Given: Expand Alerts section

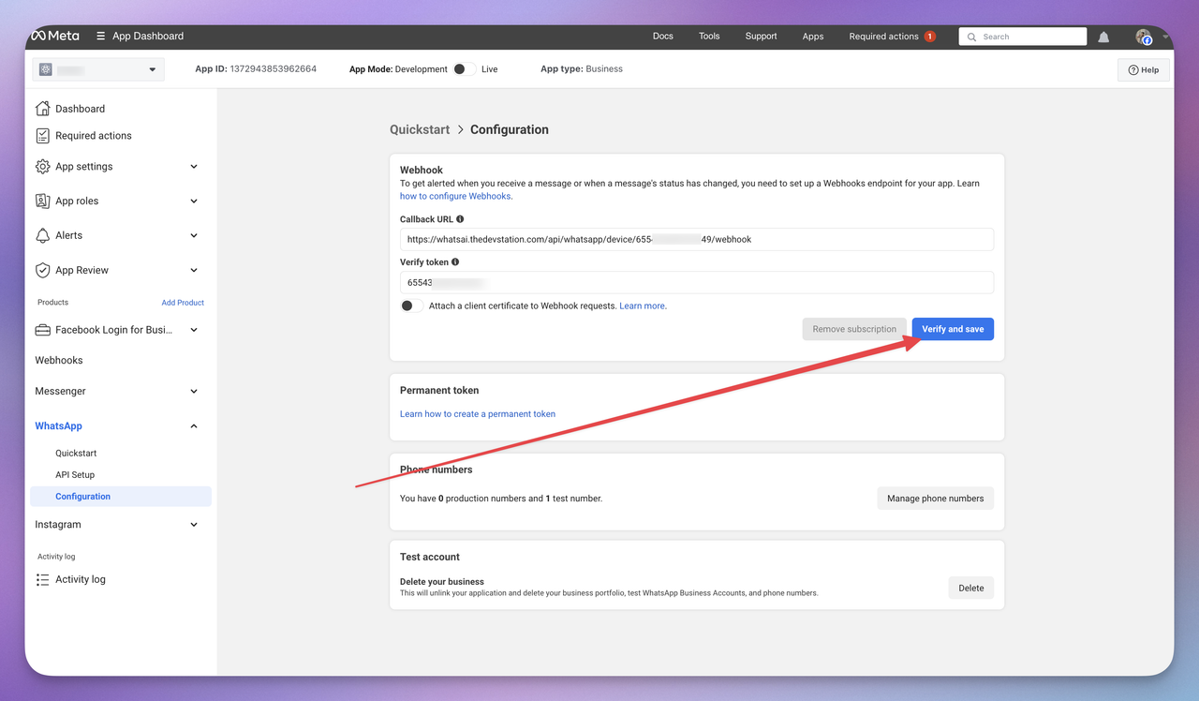Looking at the screenshot, I should click(x=194, y=236).
